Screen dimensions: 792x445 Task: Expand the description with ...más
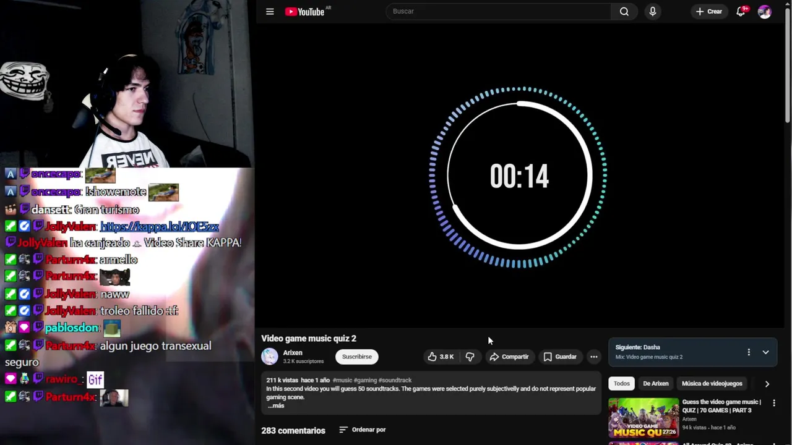coord(276,405)
